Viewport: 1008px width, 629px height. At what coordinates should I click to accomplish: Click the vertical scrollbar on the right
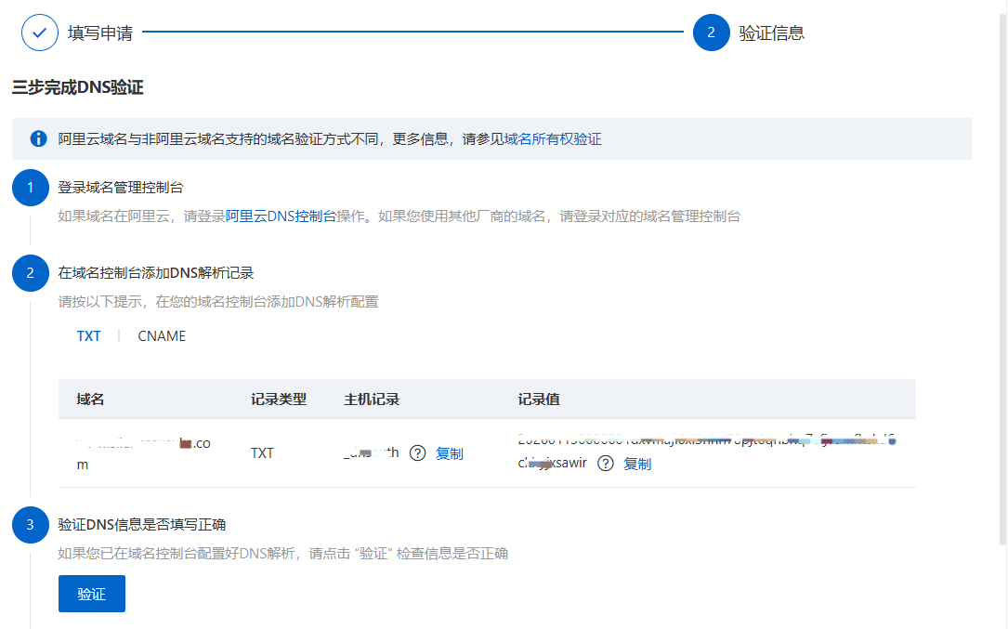click(x=1001, y=279)
